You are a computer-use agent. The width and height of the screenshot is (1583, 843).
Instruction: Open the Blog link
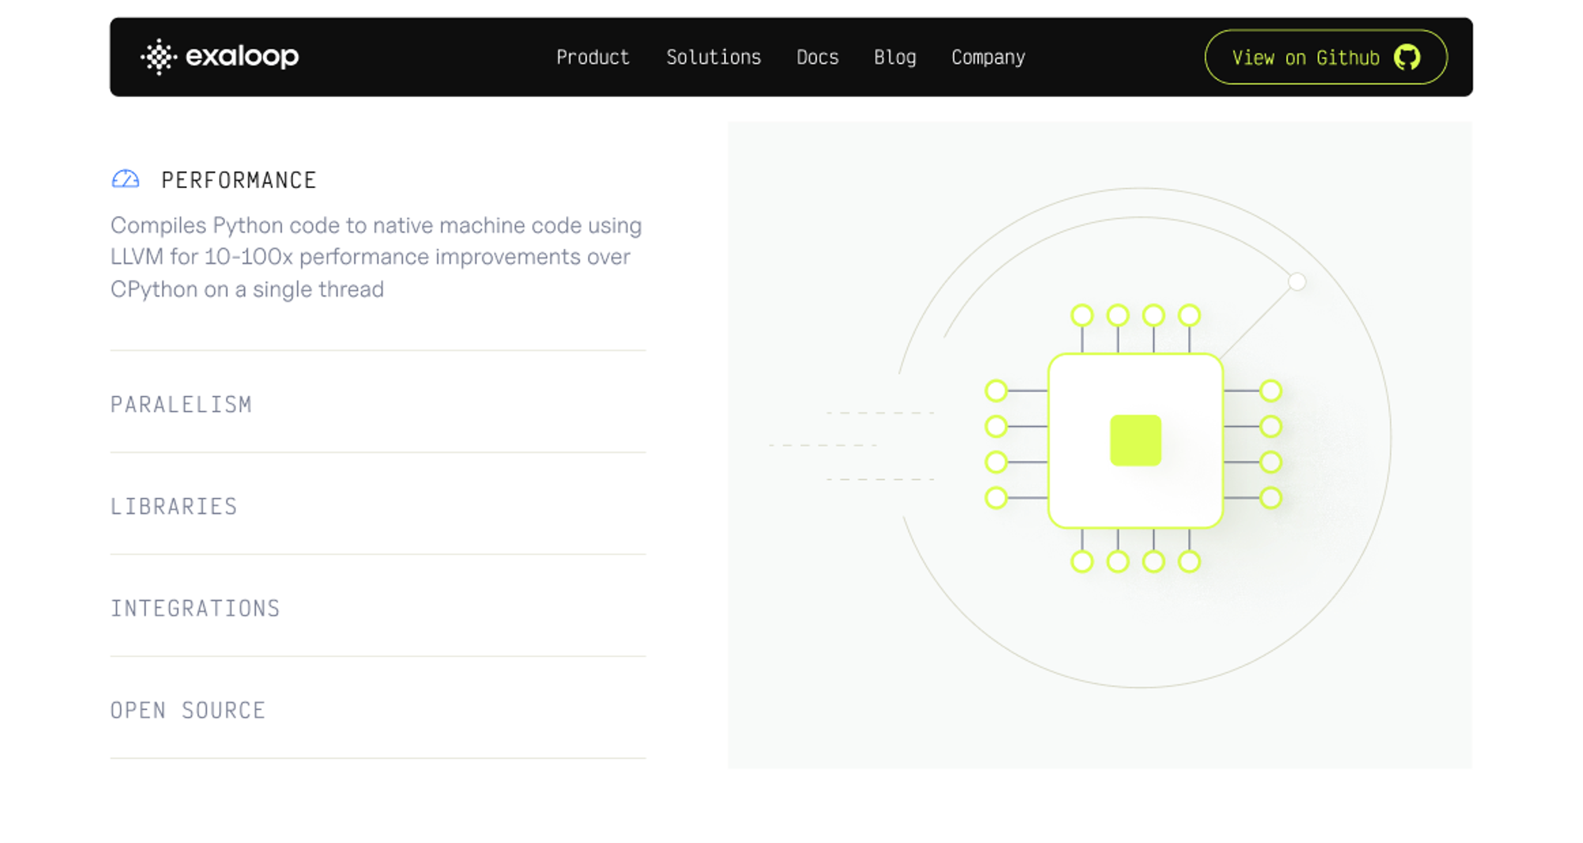pos(895,57)
